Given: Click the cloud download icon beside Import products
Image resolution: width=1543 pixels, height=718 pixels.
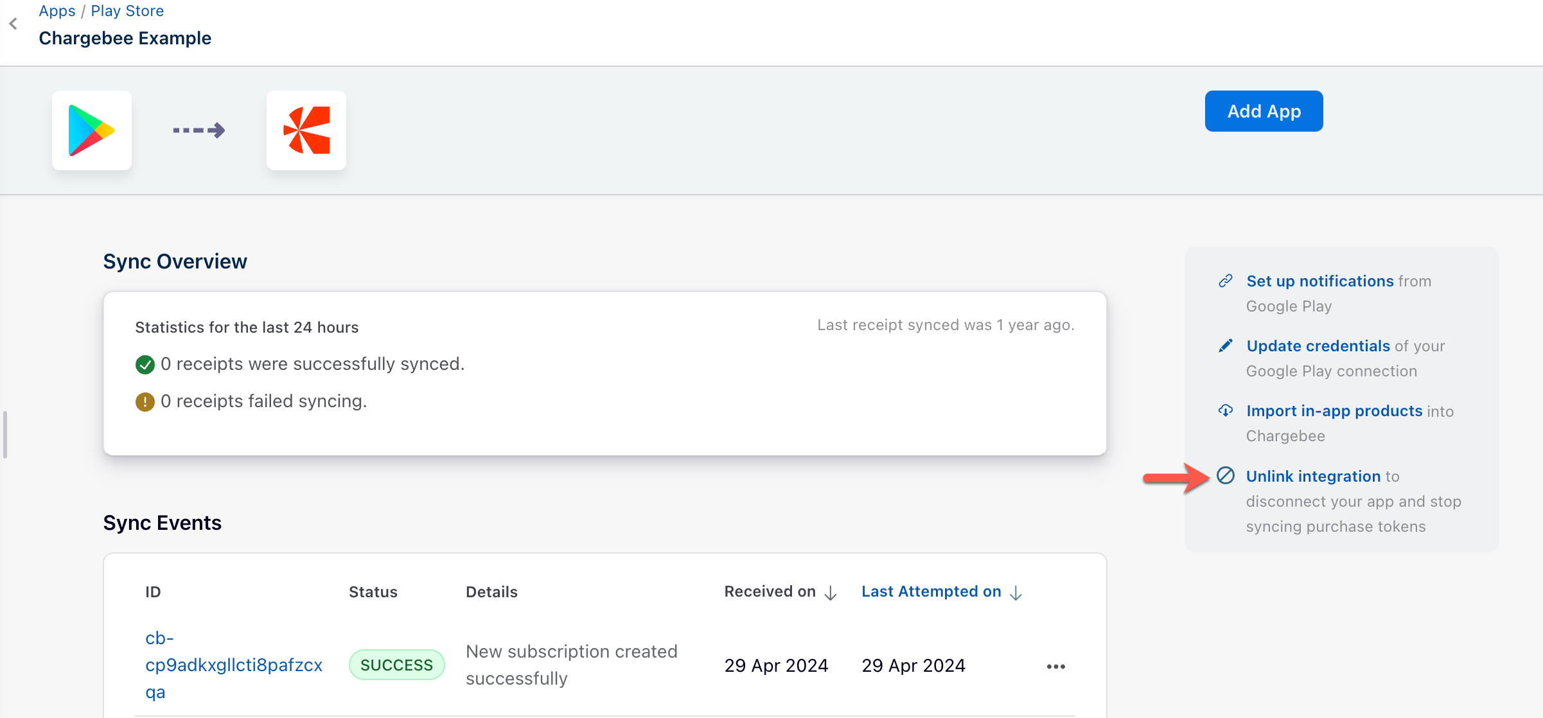Looking at the screenshot, I should 1226,410.
